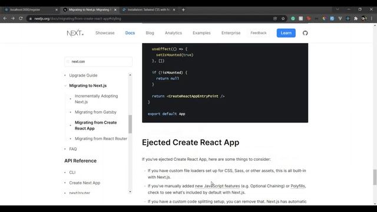The image size is (377, 212).
Task: Click the Next.js logo
Action: (x=75, y=33)
